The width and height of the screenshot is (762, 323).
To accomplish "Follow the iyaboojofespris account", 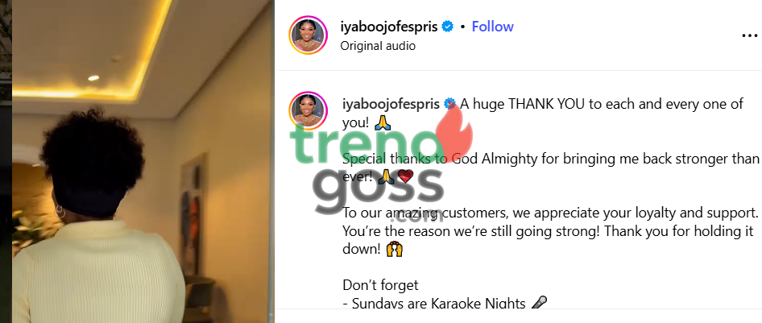I will [492, 27].
